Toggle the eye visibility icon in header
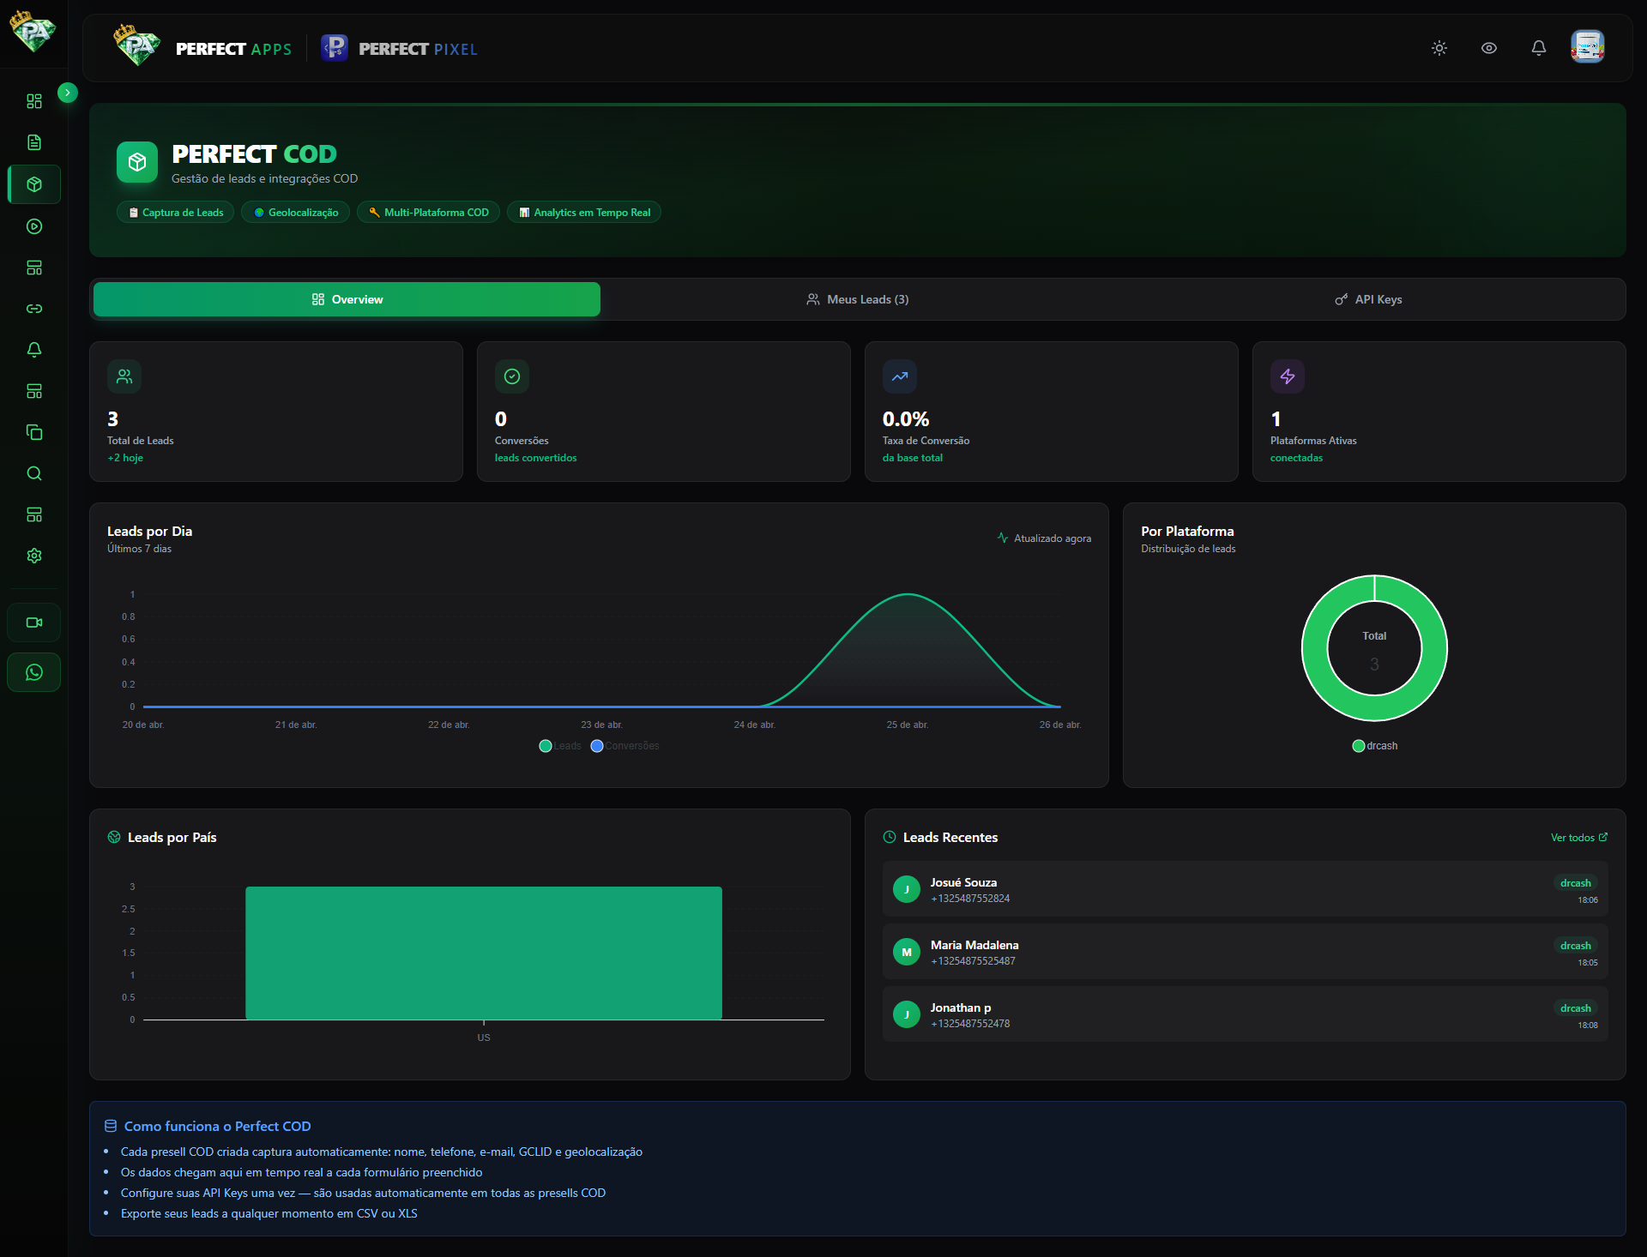This screenshot has width=1647, height=1257. pos(1489,48)
